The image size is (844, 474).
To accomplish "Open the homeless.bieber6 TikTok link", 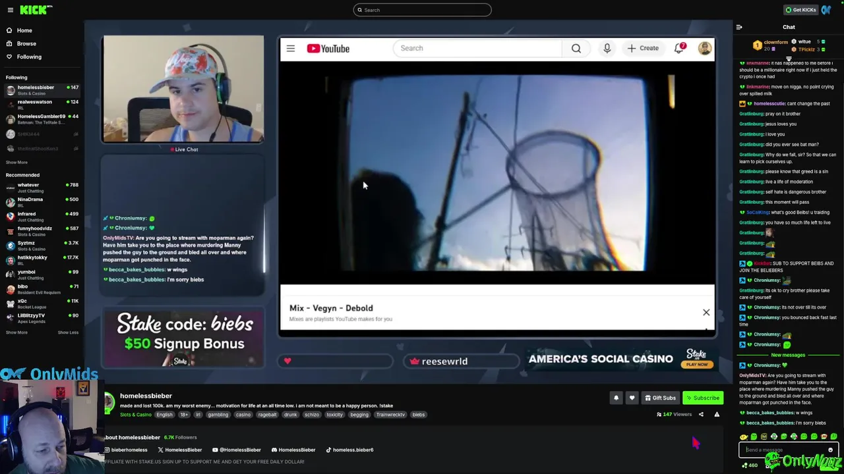I will (x=349, y=450).
